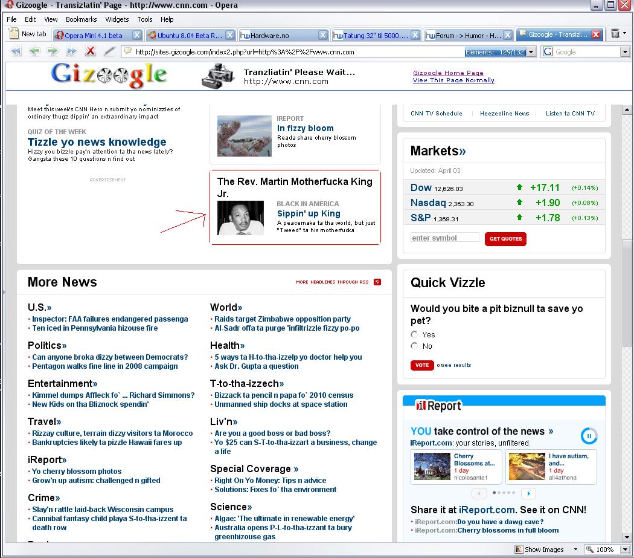Close the Hardware.no tab
634x558 pixels.
tap(322, 35)
